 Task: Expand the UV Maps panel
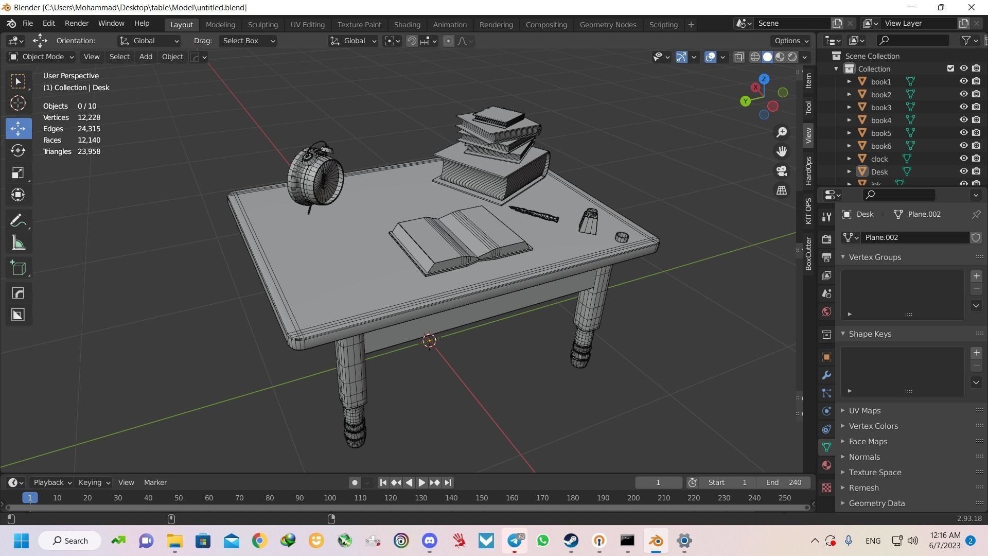pos(864,411)
